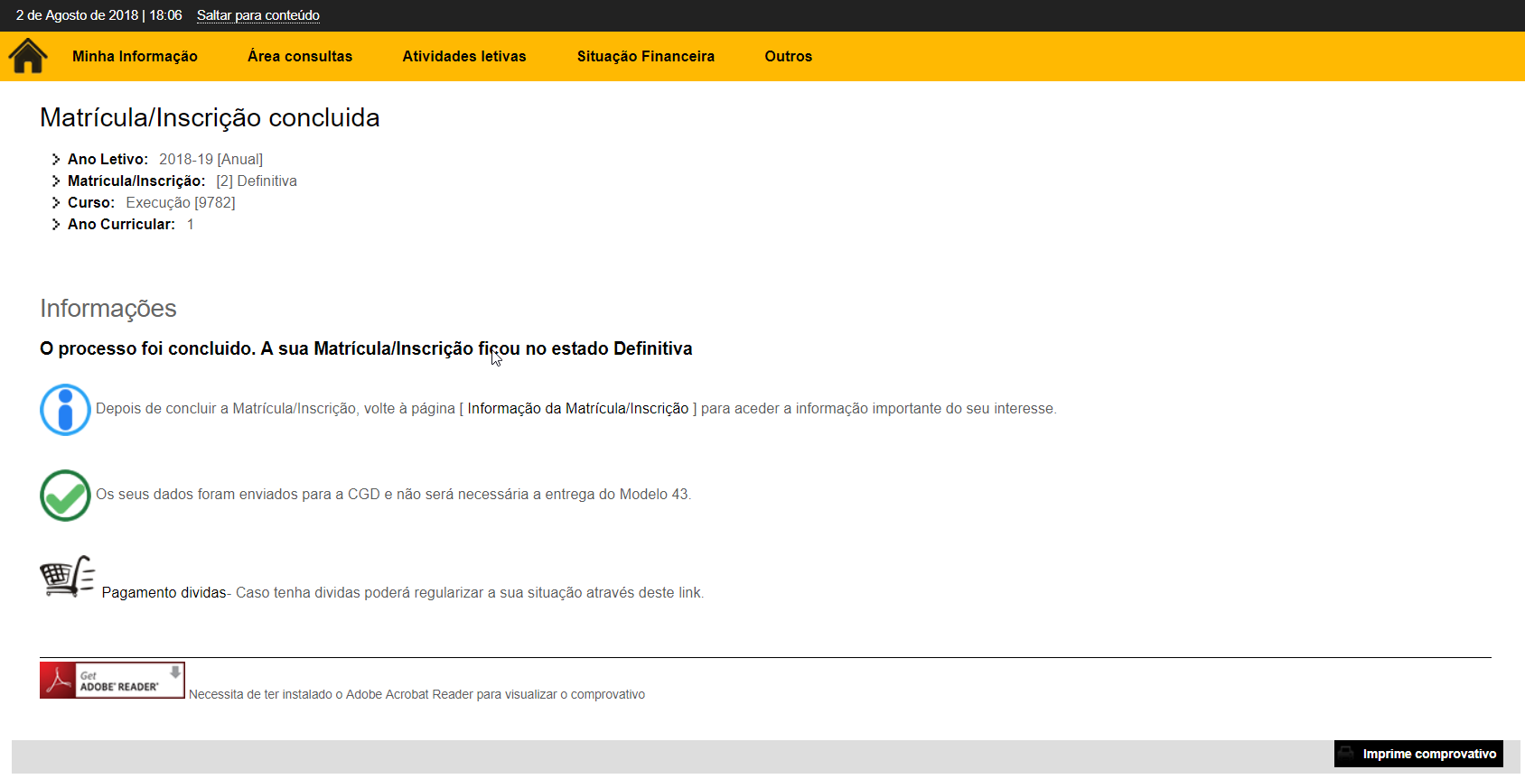Open the Situação Financeira menu
The image size is (1525, 779).
[x=646, y=56]
